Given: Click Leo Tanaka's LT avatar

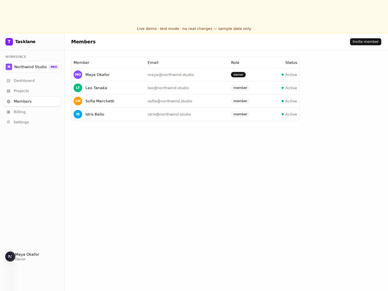Looking at the screenshot, I should click(78, 88).
